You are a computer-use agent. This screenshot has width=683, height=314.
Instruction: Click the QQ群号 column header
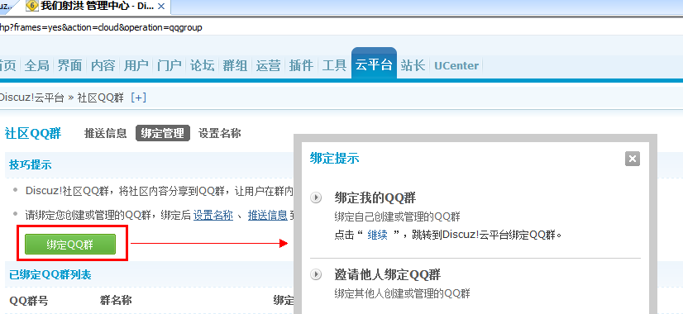tap(29, 300)
